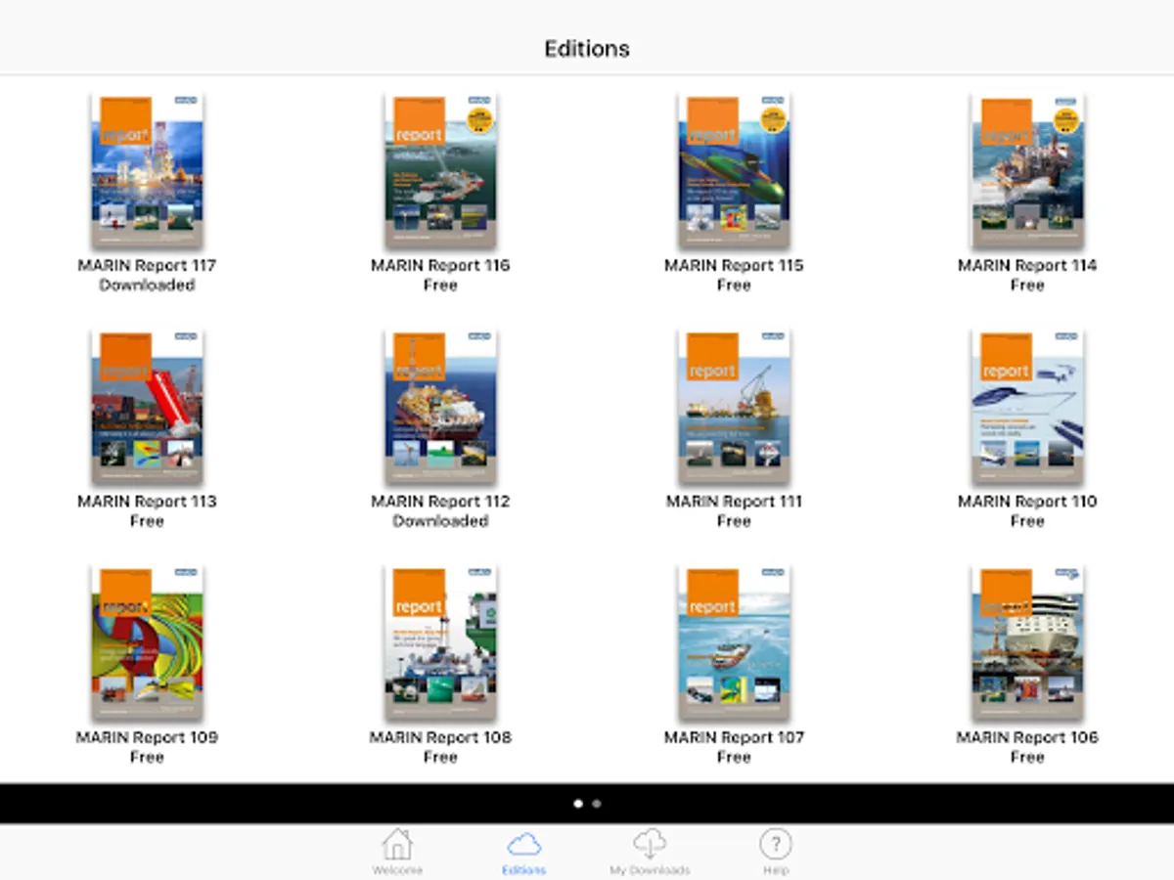
Task: Open MARIN Report 108 cover thumbnail
Action: tap(440, 643)
